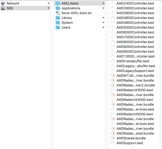Click the AMDRadeonX3000.kext file icon
Image resolution: width=162 pixels, height=149 pixels.
pyautogui.click(x=113, y=90)
